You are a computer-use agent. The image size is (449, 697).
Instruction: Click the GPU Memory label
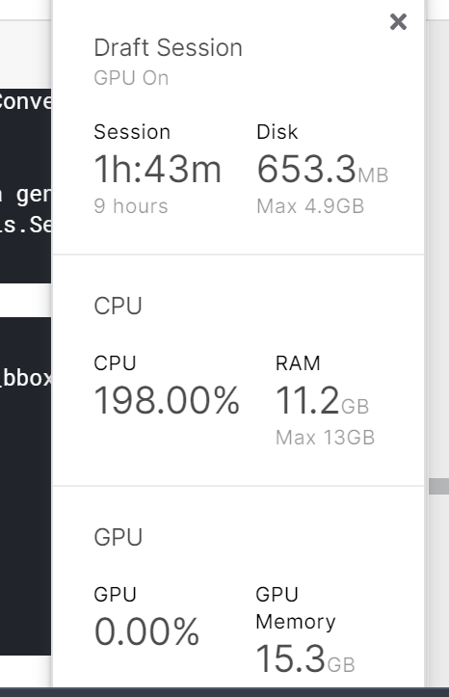[296, 607]
